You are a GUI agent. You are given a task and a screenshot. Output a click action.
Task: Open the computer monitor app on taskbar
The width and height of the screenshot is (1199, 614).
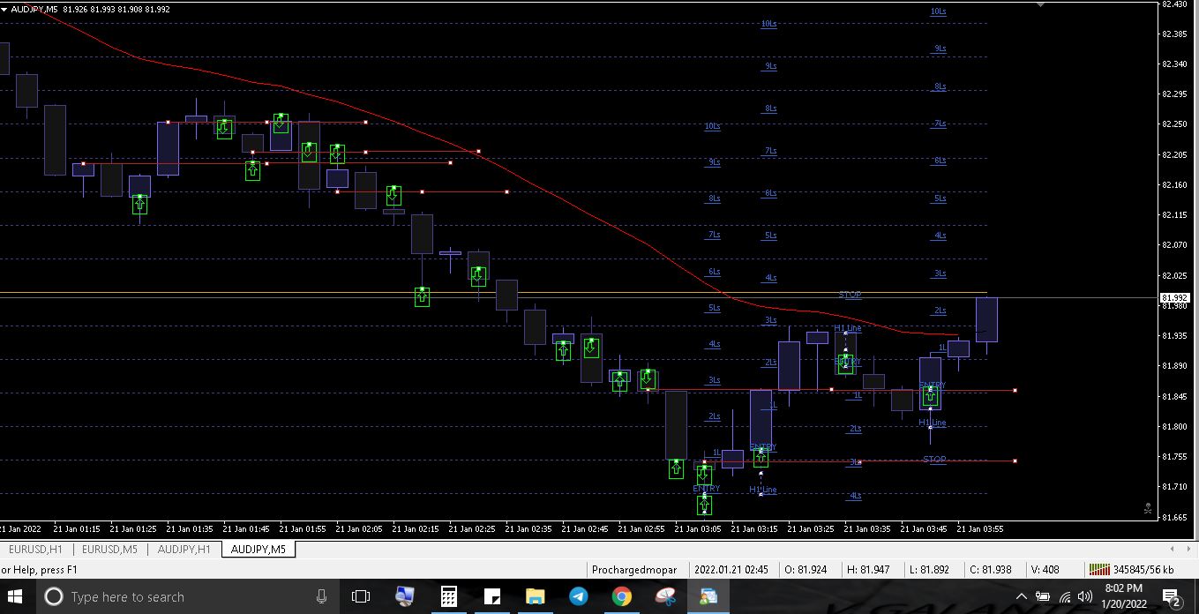click(405, 597)
